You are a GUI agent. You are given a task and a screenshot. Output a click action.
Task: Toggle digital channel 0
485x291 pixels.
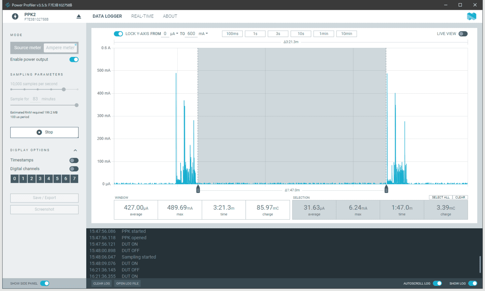point(14,179)
